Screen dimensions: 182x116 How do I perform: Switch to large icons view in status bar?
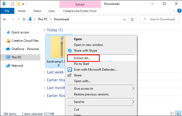(178, 114)
